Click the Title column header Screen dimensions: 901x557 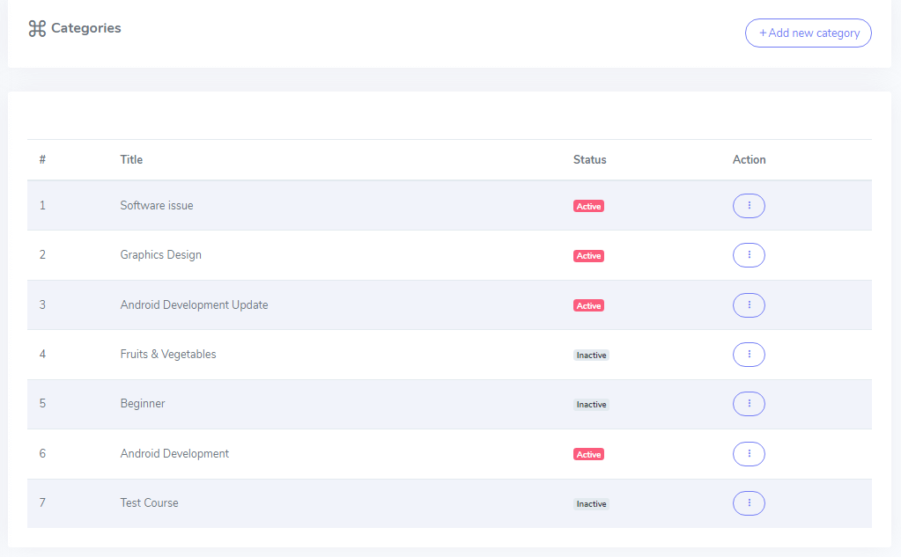[x=131, y=160]
